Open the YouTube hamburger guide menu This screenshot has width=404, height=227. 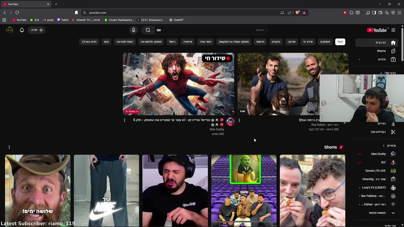(x=393, y=30)
